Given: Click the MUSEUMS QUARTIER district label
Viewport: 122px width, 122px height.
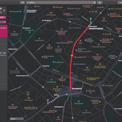Looking at the screenshot, I should click(x=15, y=72).
